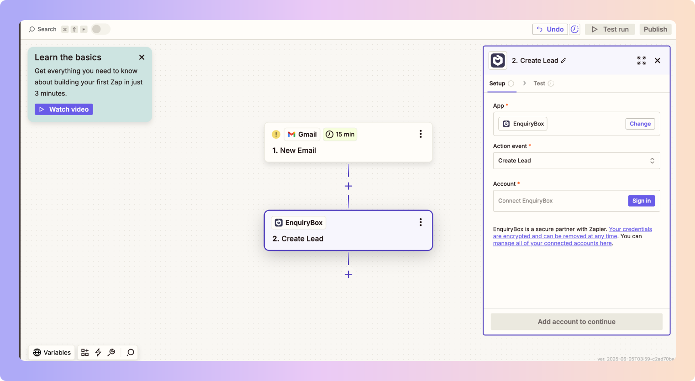Toggle the switch next to Search shortcut
Viewport: 695px width, 381px height.
pyautogui.click(x=100, y=29)
